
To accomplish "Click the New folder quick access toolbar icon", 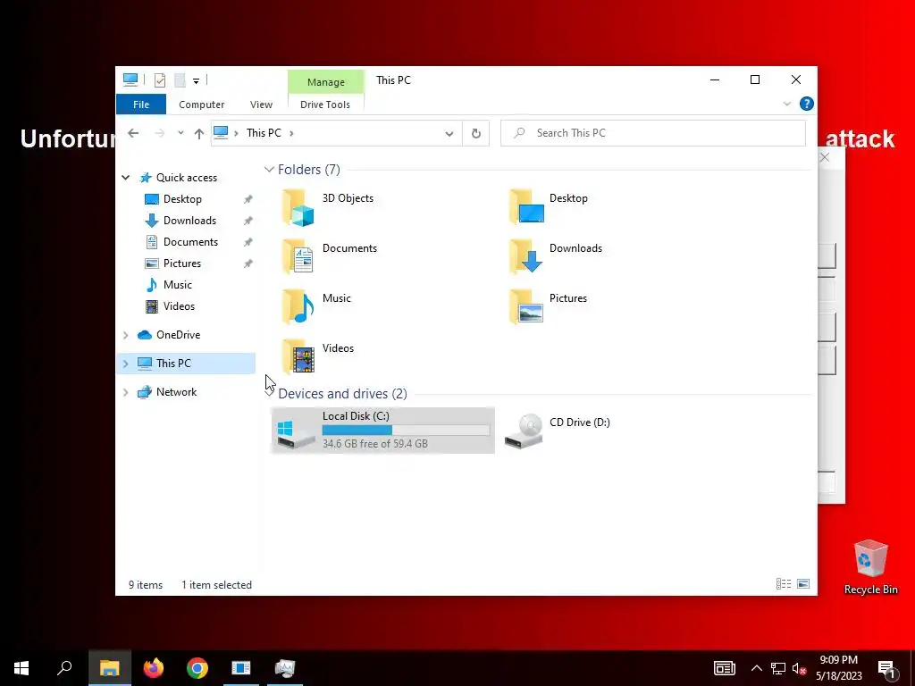I will (180, 79).
